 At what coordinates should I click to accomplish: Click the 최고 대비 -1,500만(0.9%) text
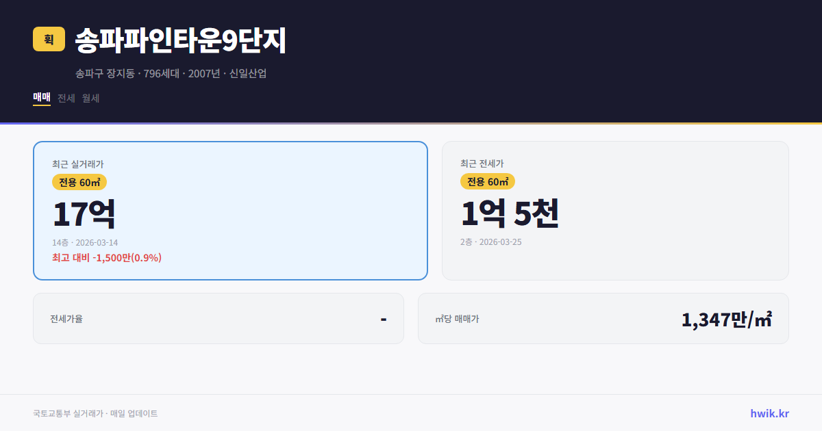coord(106,258)
